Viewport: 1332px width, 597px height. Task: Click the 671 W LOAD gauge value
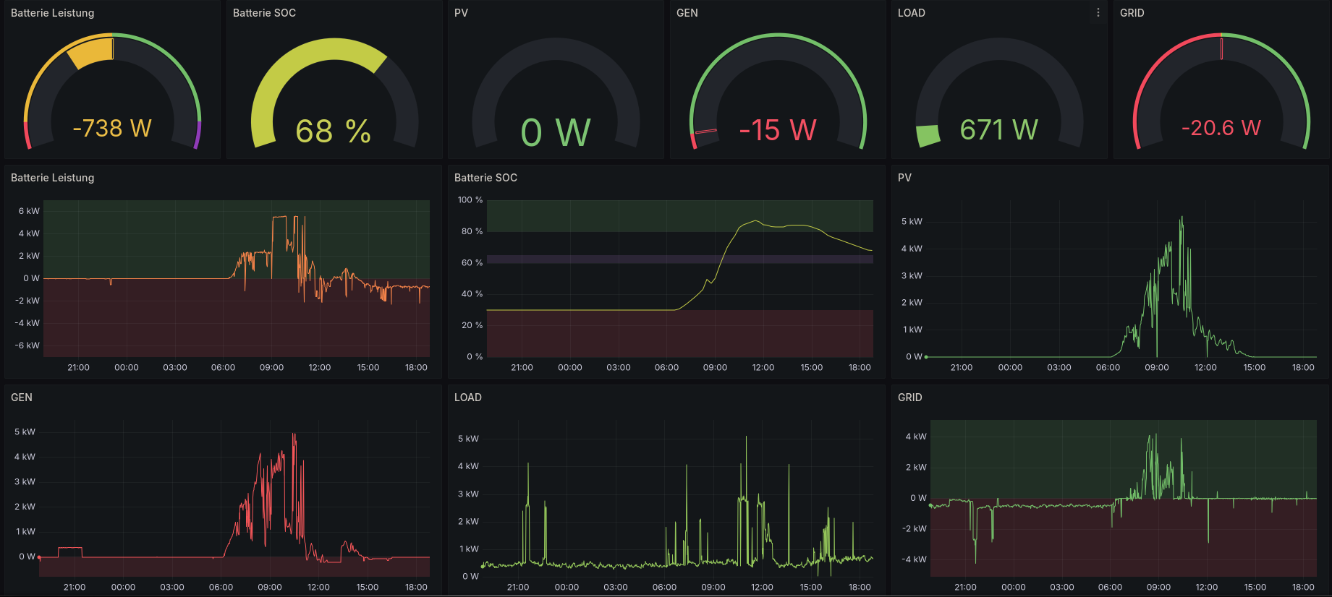pos(999,130)
